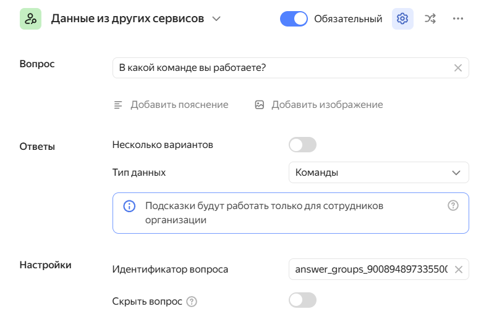Click the Идентификатор вопроса input field
Screen dimensions: 489x317
370,269
